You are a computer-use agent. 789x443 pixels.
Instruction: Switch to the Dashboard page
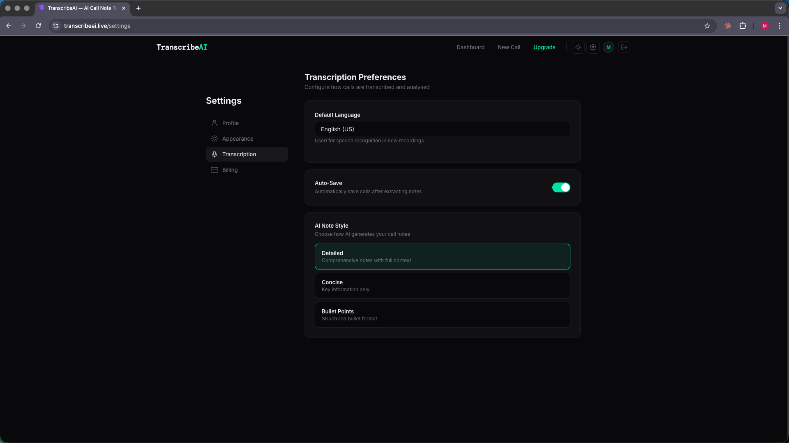tap(470, 47)
